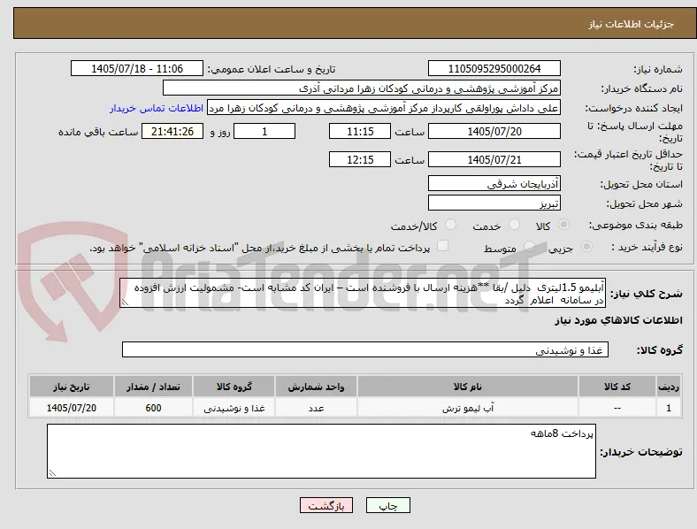This screenshot has width=697, height=529.
Task: Click the row number cell 1
Action: 669,408
